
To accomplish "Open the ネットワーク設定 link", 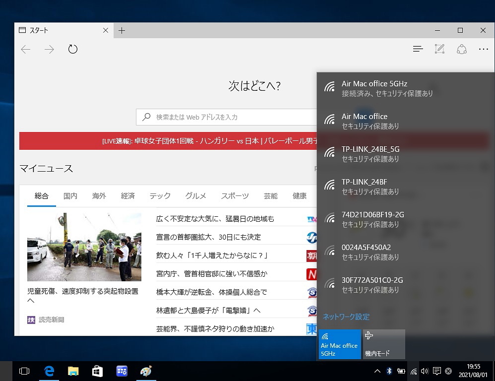I will pos(346,317).
